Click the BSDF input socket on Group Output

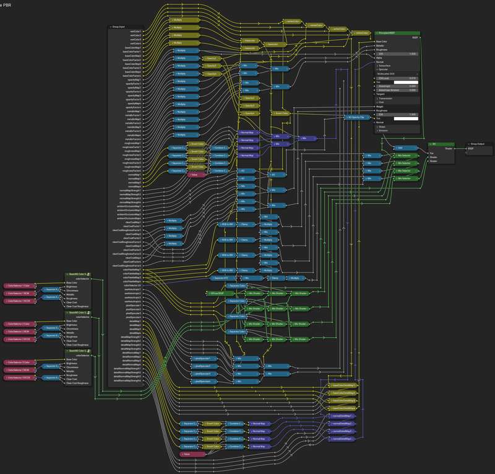pos(467,149)
